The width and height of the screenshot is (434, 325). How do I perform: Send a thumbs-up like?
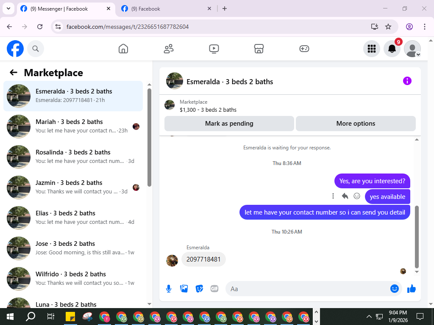412,289
